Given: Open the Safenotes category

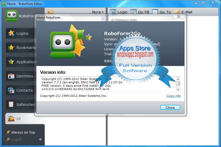Looking at the screenshot, I should pos(20,105).
